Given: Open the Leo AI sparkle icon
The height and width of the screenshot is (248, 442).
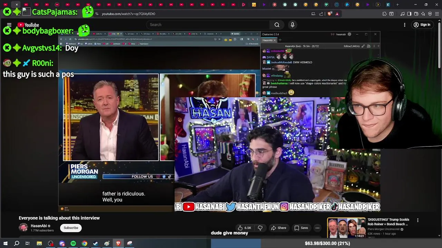Looking at the screenshot, I should tap(423, 14).
